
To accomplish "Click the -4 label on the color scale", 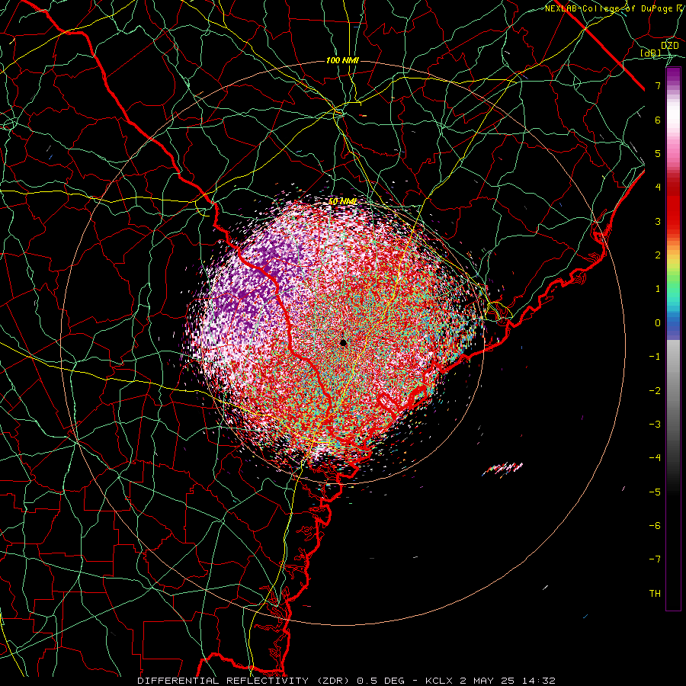I will point(655,458).
